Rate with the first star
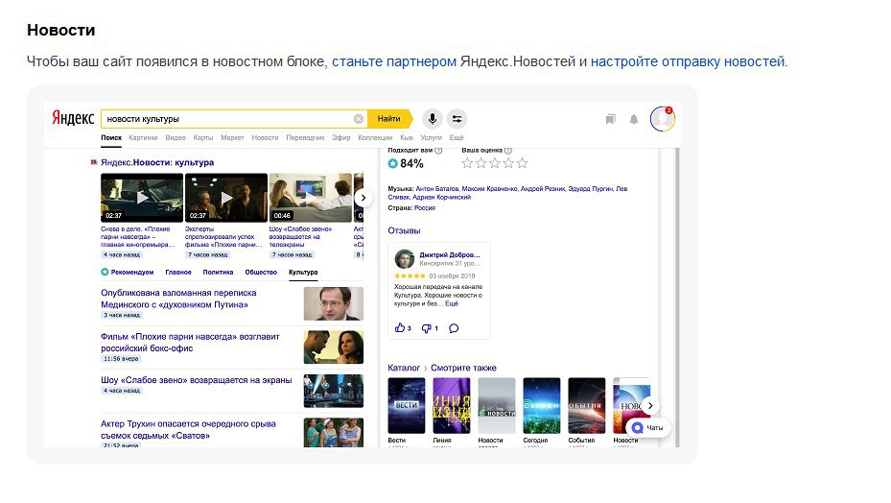The height and width of the screenshot is (503, 891). coord(467,163)
